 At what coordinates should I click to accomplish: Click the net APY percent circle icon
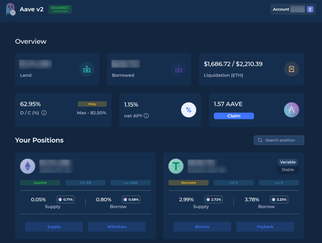[189, 110]
